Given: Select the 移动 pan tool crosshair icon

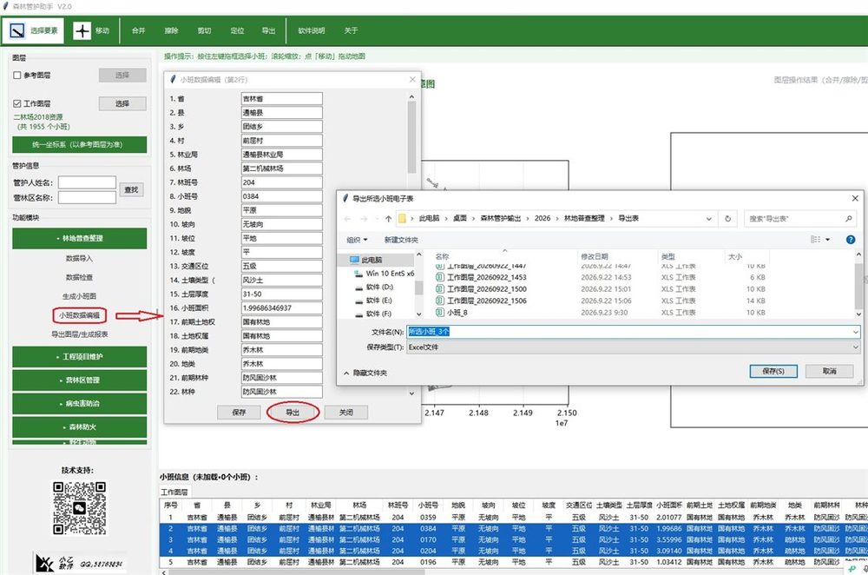Looking at the screenshot, I should tap(82, 30).
